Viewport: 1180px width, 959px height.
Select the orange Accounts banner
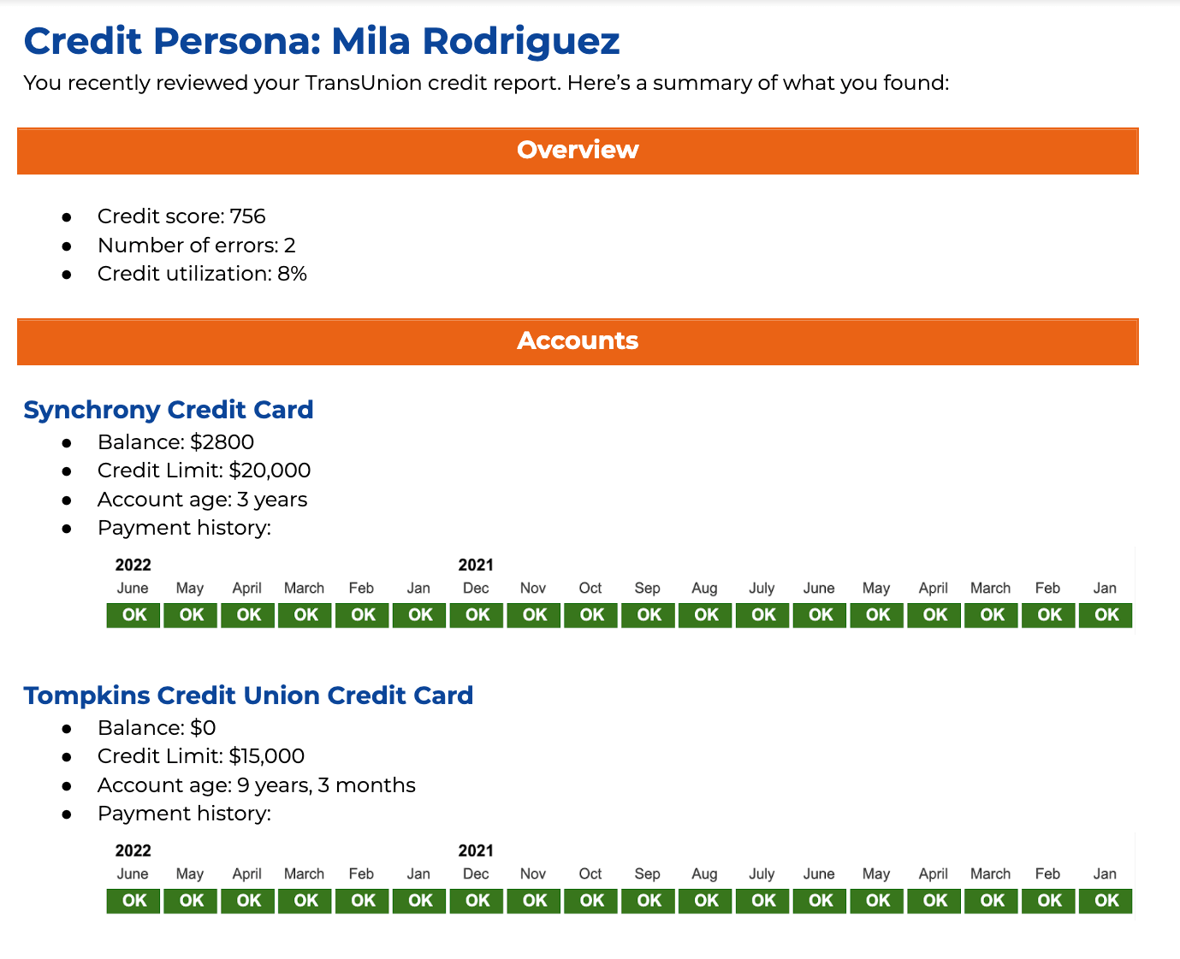pyautogui.click(x=578, y=341)
